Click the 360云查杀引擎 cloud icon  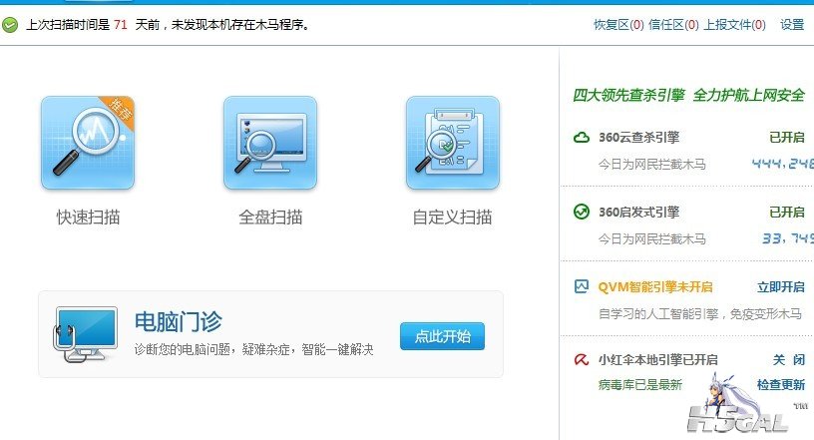582,137
